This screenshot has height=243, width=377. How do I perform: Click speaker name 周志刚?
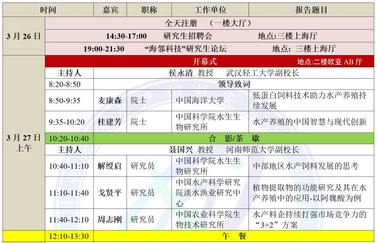tap(110, 219)
